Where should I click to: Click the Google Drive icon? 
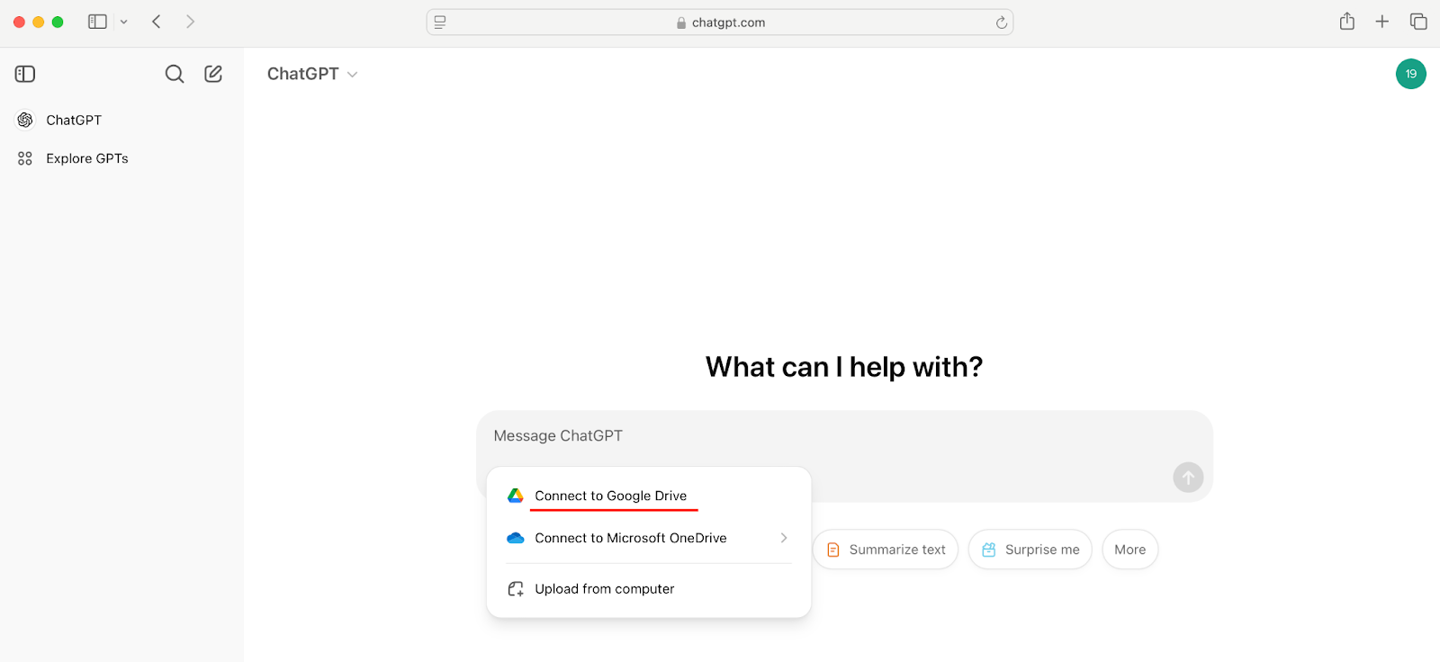coord(516,496)
